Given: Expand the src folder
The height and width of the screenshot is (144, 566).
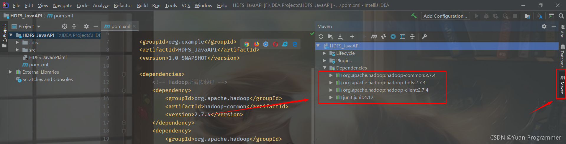Looking at the screenshot, I should (x=17, y=50).
